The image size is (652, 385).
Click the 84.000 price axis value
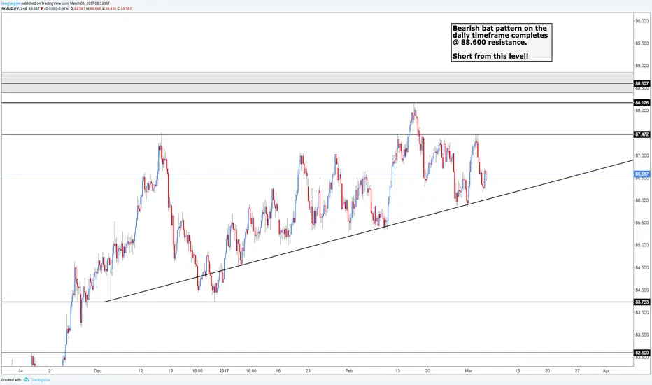642,290
